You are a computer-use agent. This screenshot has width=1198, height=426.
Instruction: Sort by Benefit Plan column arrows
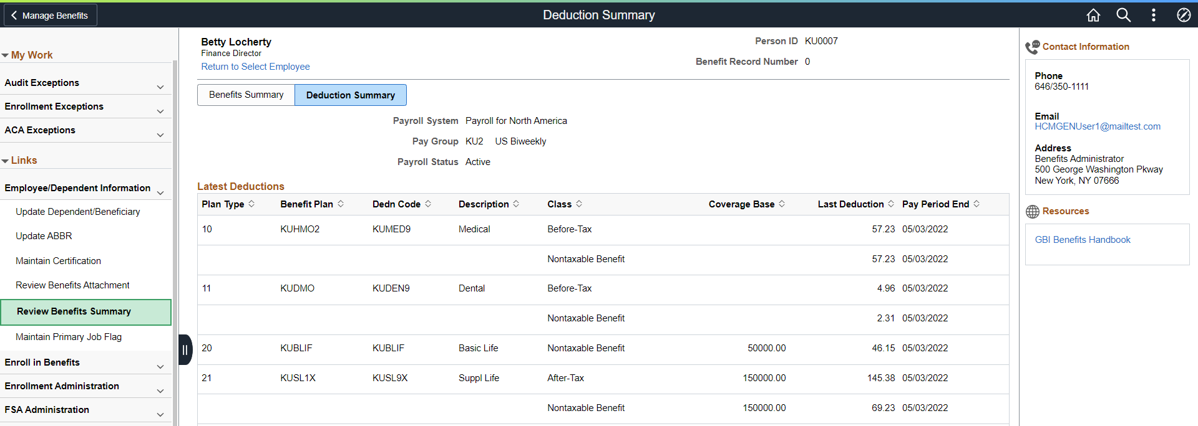tap(341, 204)
